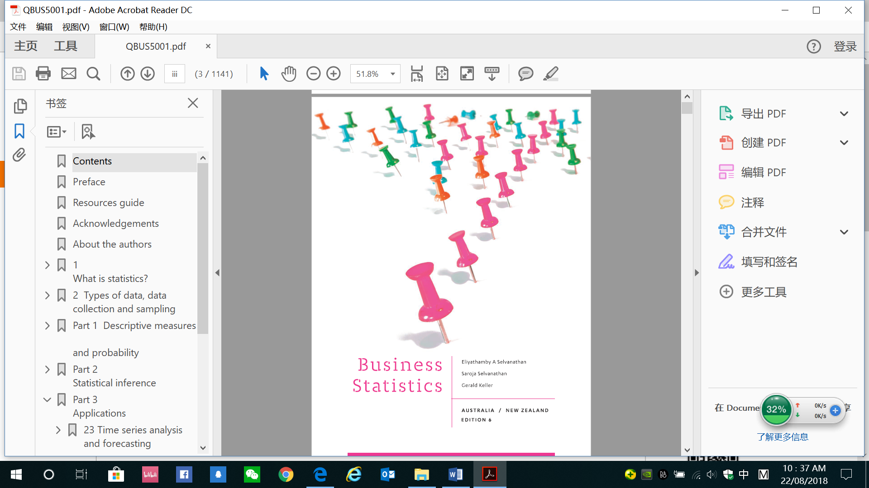This screenshot has height=488, width=869.
Task: Open the 视图(V) menu
Action: coord(76,27)
